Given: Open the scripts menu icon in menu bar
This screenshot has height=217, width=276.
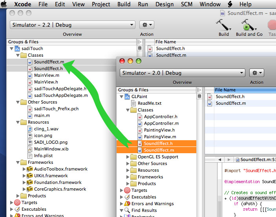Looking at the screenshot, I should pos(230,4).
